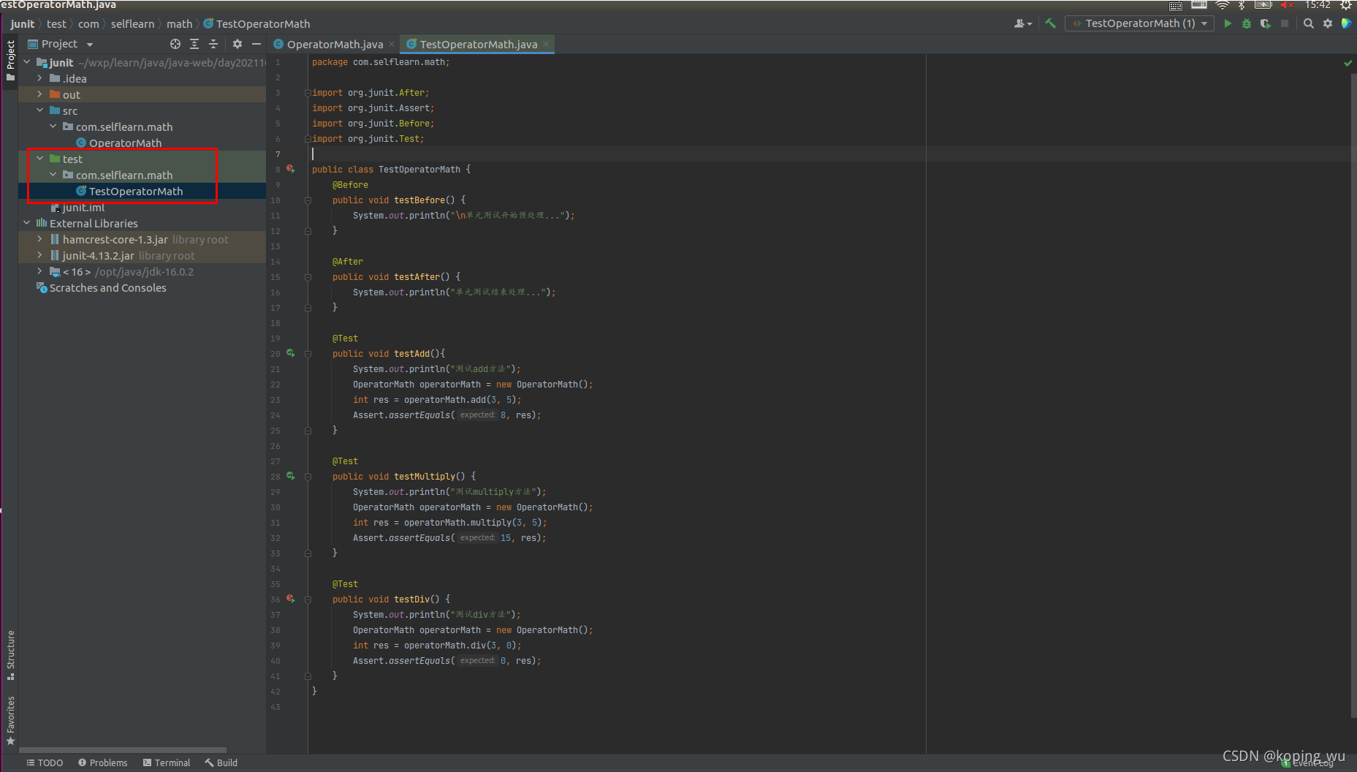The image size is (1357, 772).
Task: Expand hamcrest-core-1.3.jar library
Action: [x=40, y=239]
